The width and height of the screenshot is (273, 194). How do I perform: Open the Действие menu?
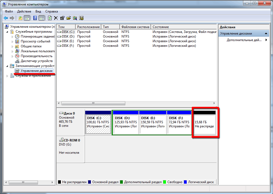[x=24, y=11]
